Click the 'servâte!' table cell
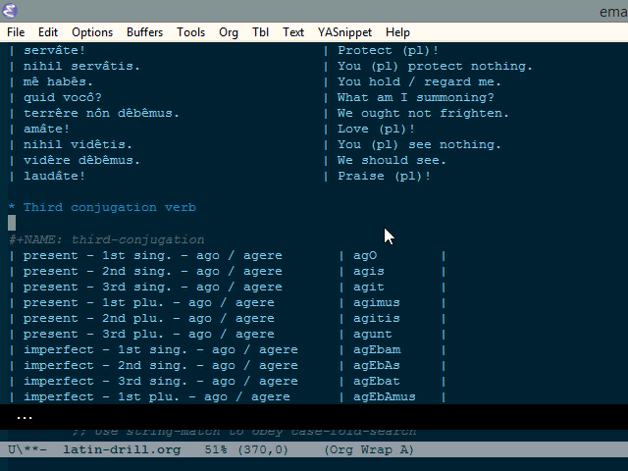This screenshot has height=471, width=628. coord(54,50)
